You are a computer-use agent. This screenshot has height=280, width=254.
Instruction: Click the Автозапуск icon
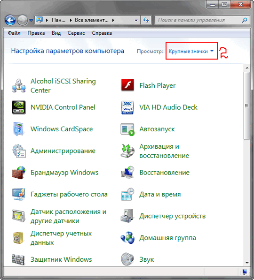(127, 129)
